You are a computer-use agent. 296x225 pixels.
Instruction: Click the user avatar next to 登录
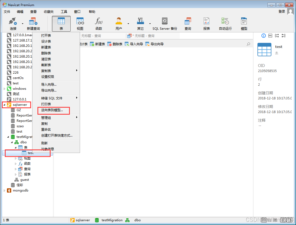click(x=291, y=11)
